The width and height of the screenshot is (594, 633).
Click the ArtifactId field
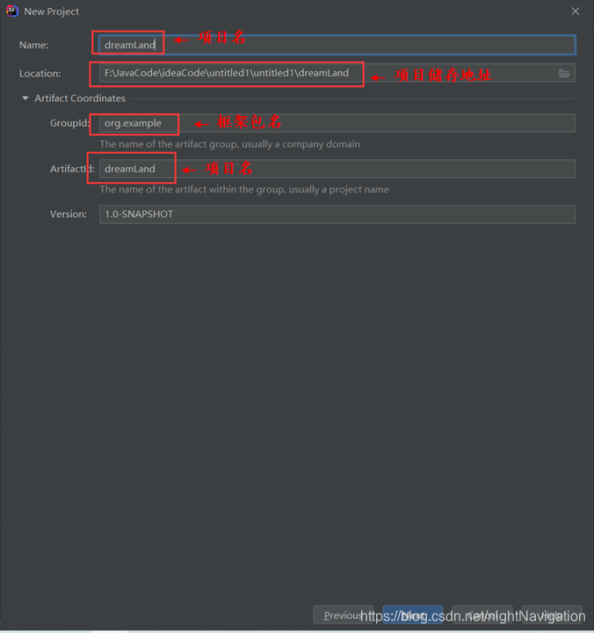click(x=337, y=169)
